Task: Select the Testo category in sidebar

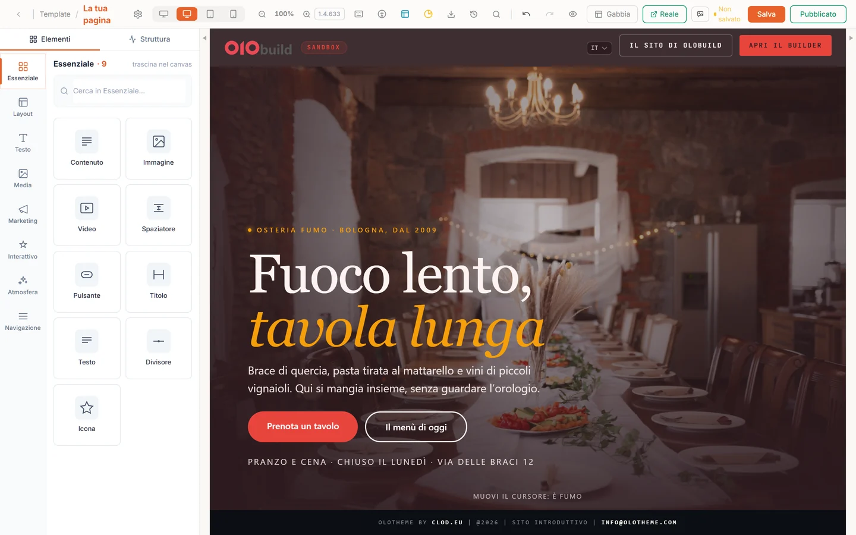Action: tap(23, 143)
